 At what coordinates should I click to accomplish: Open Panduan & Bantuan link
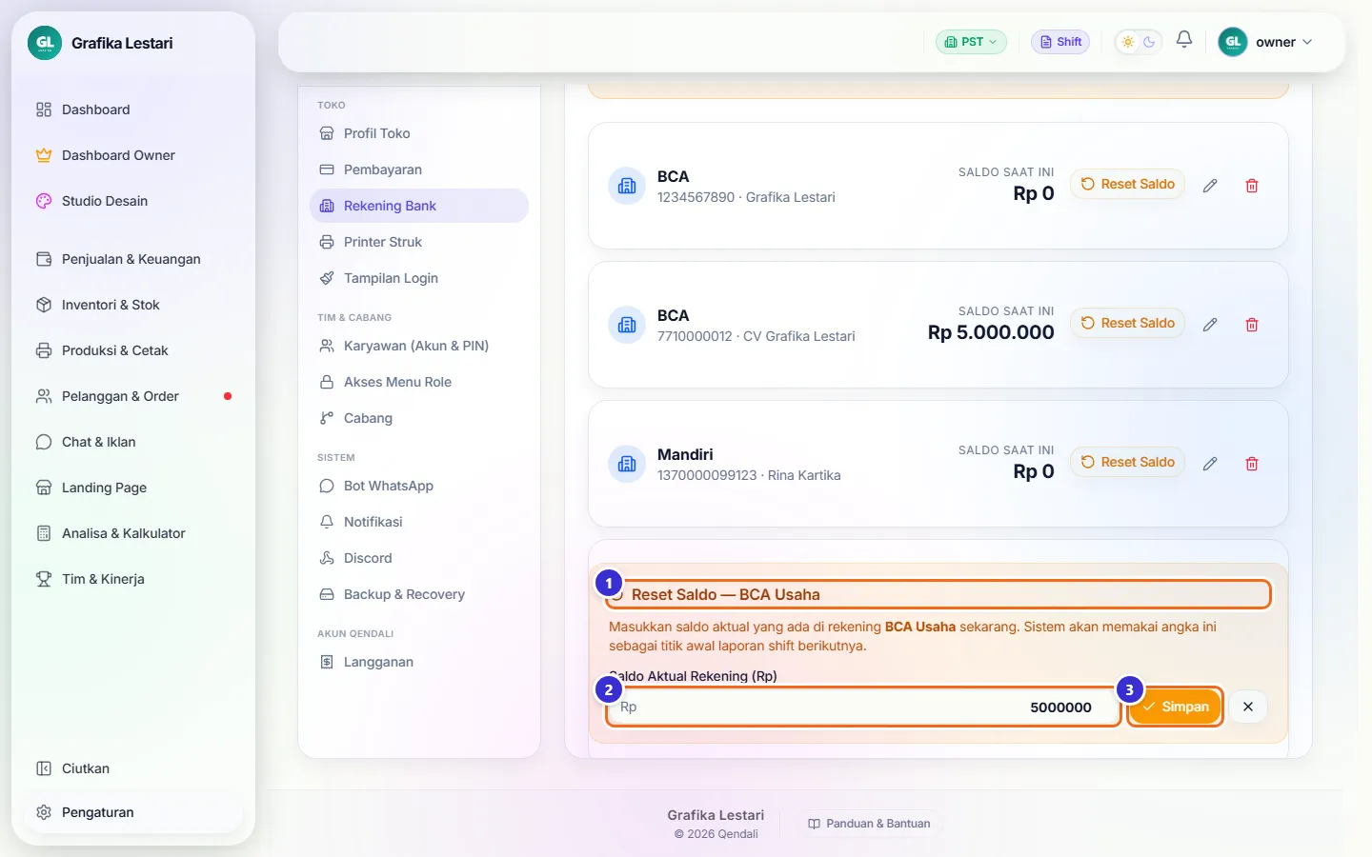(869, 824)
